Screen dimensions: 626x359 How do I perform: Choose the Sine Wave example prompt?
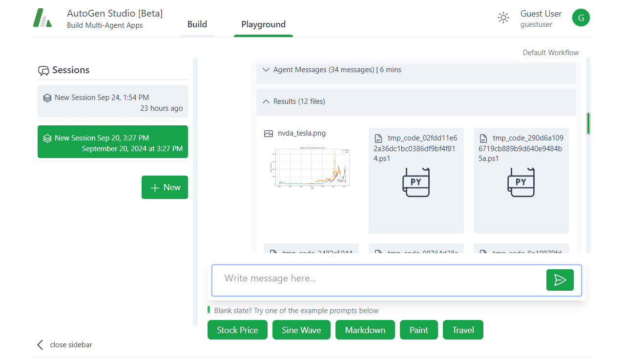click(301, 330)
